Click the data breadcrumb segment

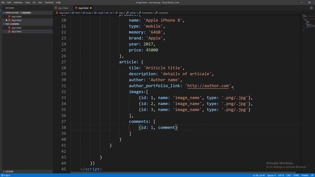pyautogui.click(x=121, y=13)
